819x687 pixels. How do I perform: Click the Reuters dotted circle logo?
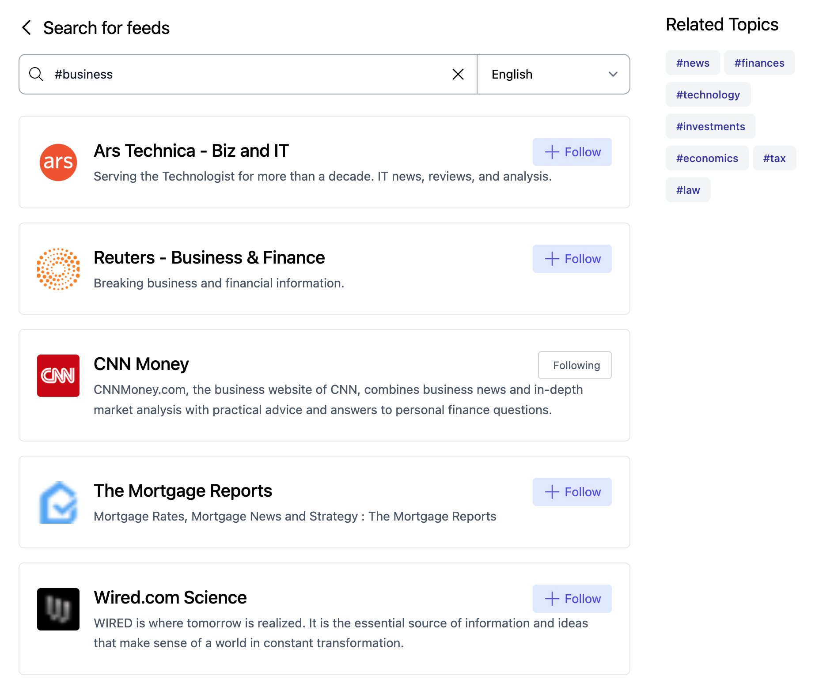[x=58, y=269]
